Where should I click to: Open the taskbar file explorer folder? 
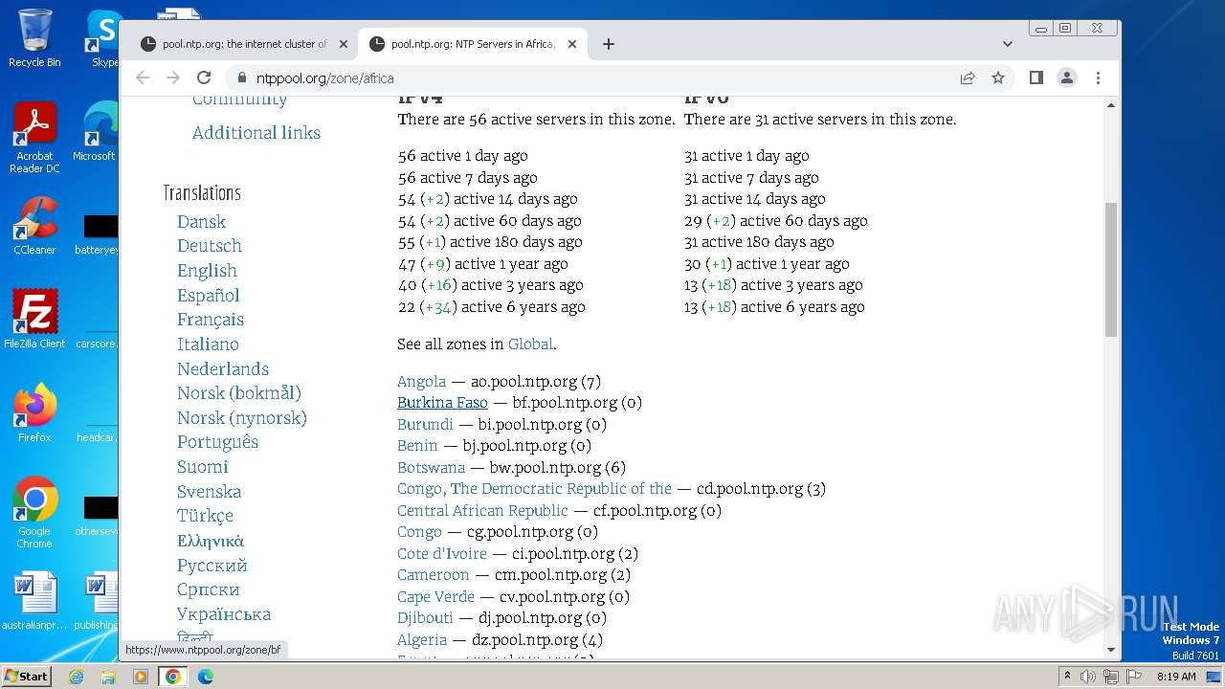point(108,677)
